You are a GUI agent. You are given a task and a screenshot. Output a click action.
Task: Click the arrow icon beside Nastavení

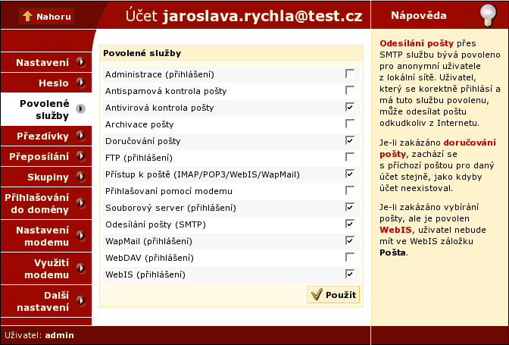tap(80, 61)
